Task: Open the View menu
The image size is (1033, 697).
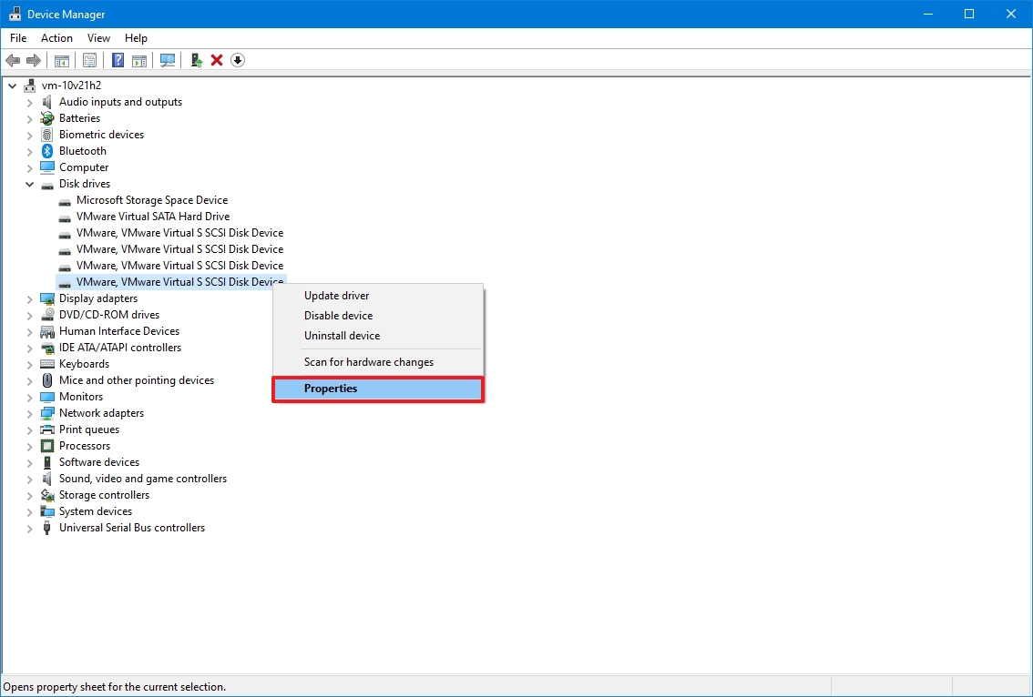Action: coord(98,38)
